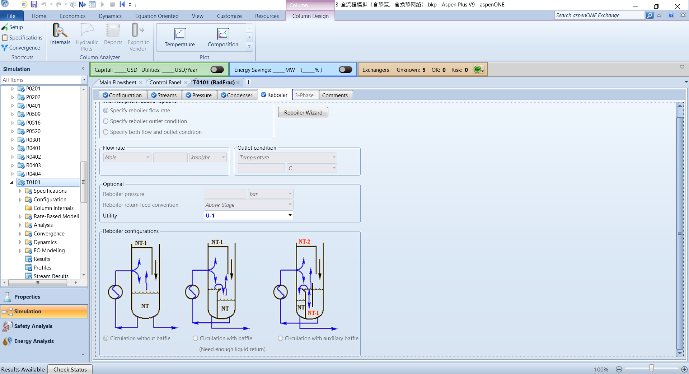The height and width of the screenshot is (374, 689).
Task: Click the Export to Vendor icon
Action: point(139,37)
